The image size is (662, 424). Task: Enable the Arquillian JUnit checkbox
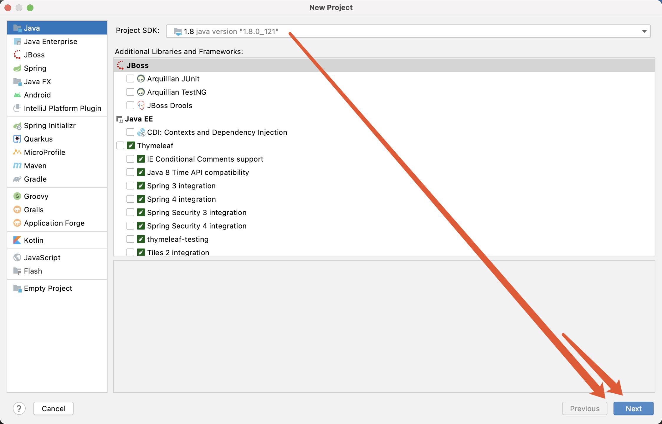130,79
